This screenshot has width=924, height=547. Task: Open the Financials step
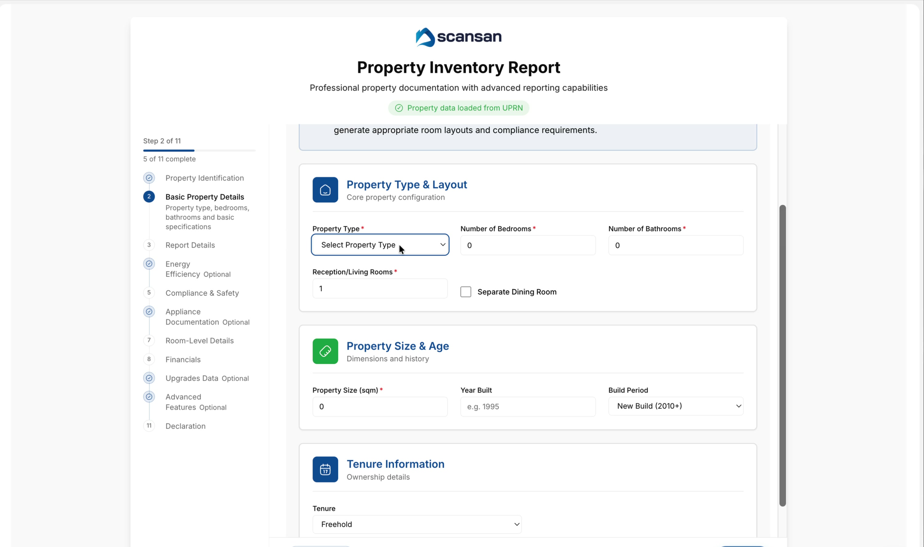coord(183,359)
